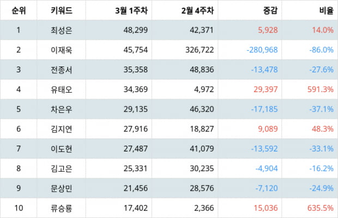The width and height of the screenshot is (338, 218).
Task: Click the -280,968 change value
Action: pyautogui.click(x=262, y=50)
